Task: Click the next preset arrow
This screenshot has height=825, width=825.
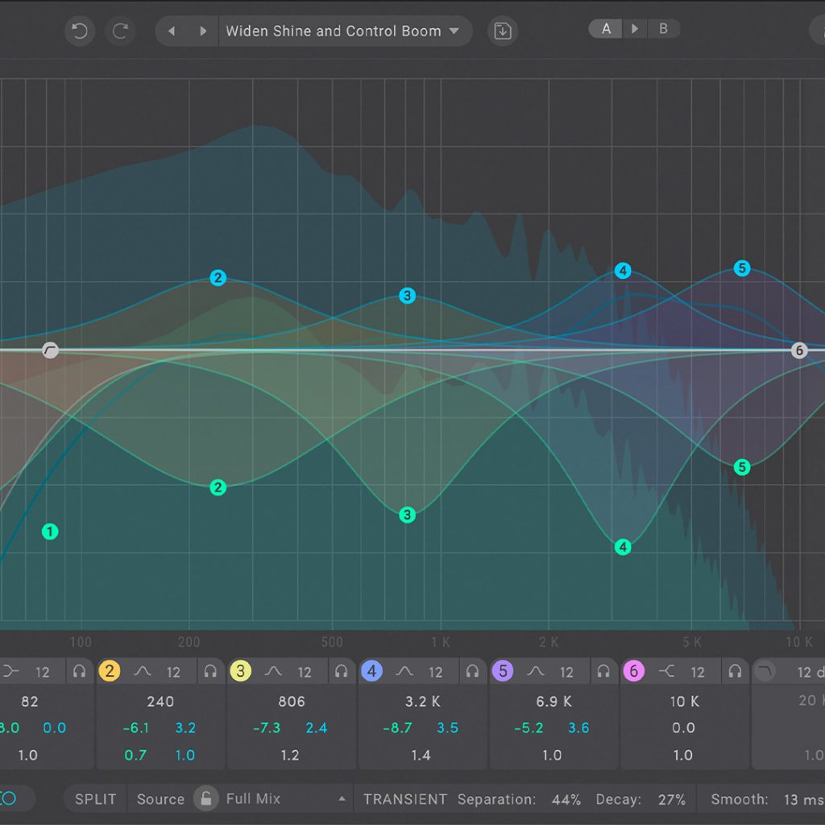Action: pyautogui.click(x=202, y=31)
